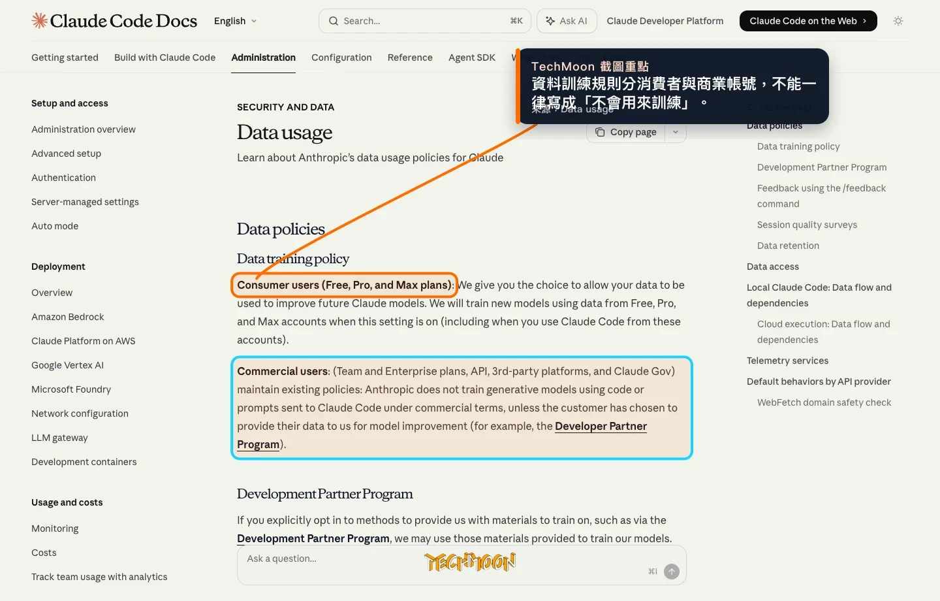940x601 pixels.
Task: Jump to Session quality surveys section
Action: (x=807, y=225)
